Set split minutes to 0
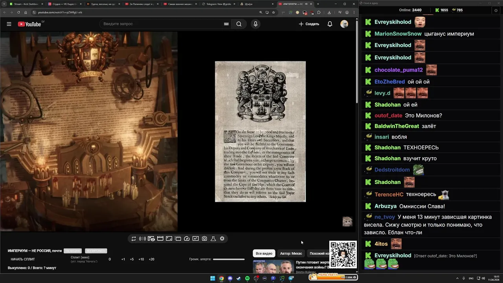Image resolution: width=503 pixels, height=283 pixels. click(110, 259)
